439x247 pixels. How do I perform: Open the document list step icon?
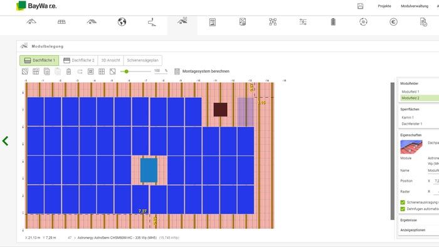[213, 22]
